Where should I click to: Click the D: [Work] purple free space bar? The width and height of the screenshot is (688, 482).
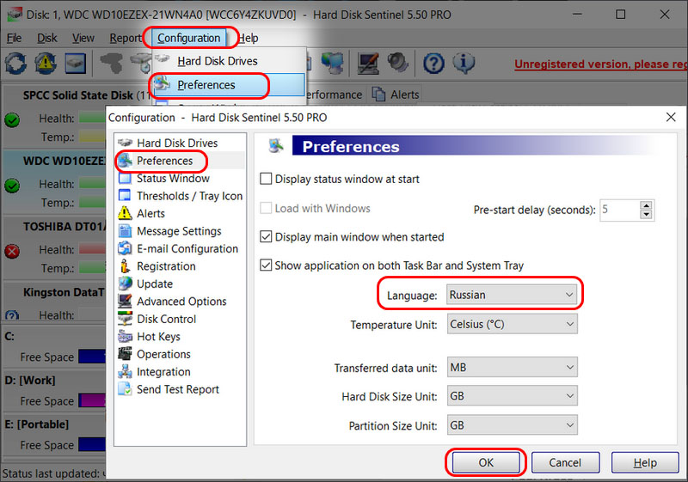coord(92,400)
